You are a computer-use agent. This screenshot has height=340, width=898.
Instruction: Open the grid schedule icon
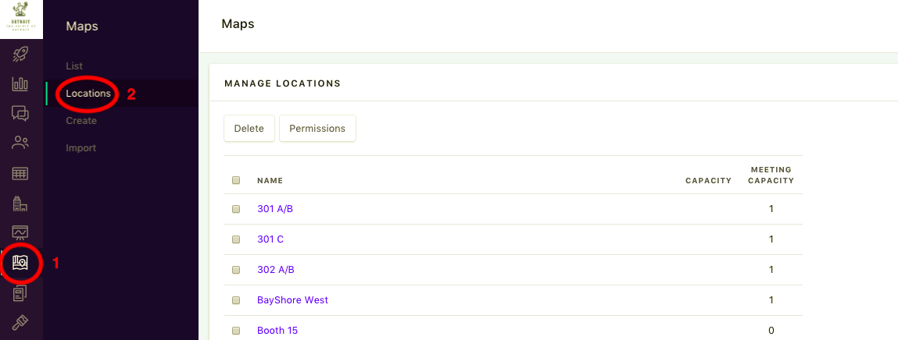click(20, 173)
